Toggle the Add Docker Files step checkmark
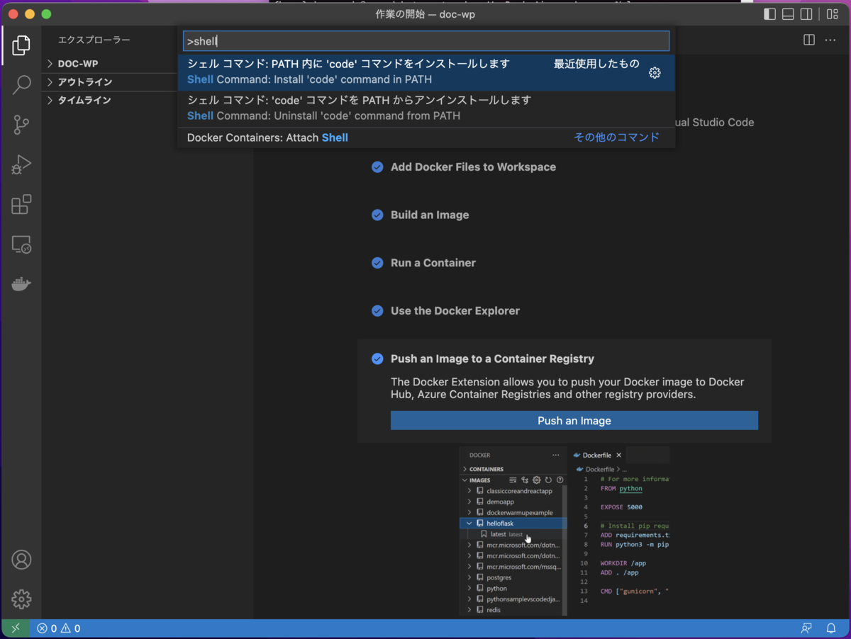The image size is (851, 639). [377, 167]
